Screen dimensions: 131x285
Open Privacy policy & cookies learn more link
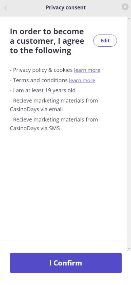[x=87, y=70]
